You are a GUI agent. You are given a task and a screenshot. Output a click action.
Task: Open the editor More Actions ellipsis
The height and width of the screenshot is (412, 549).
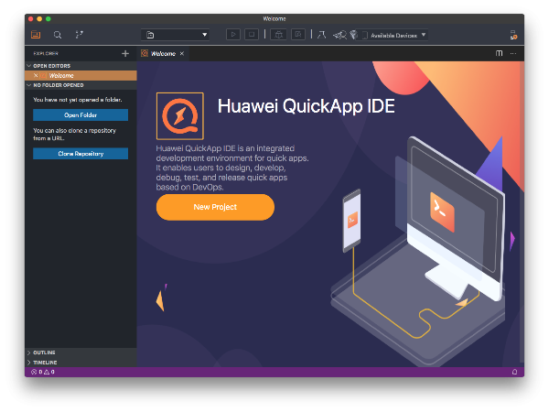[x=513, y=54]
